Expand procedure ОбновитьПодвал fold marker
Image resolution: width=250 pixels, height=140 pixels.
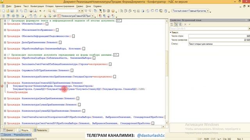click(5, 24)
